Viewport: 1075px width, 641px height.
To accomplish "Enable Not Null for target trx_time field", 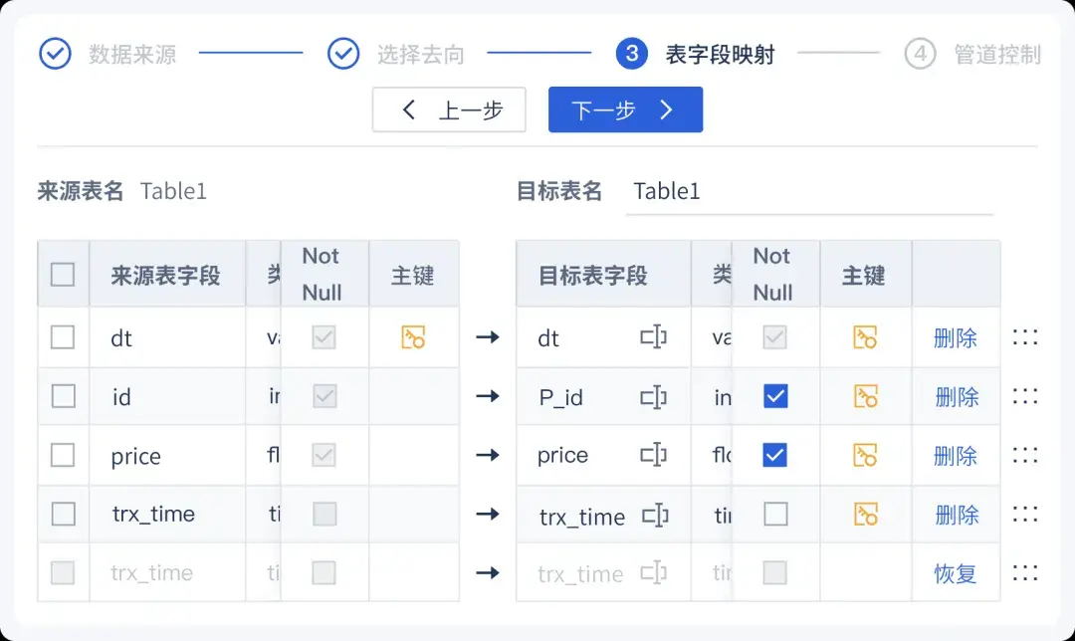I will pos(775,515).
